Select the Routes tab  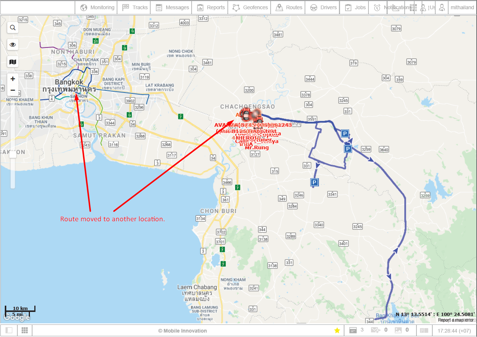(289, 7)
